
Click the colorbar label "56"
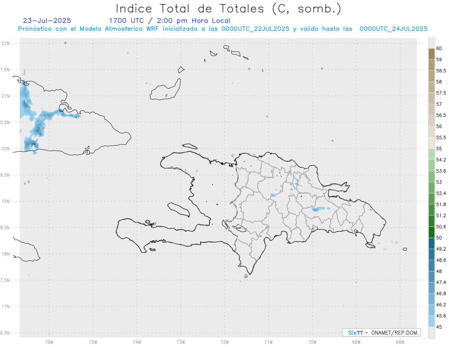point(439,127)
